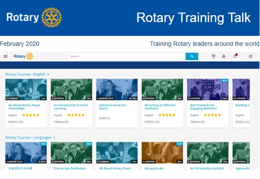Open Assistant Governor Basics course title

click(x=112, y=107)
